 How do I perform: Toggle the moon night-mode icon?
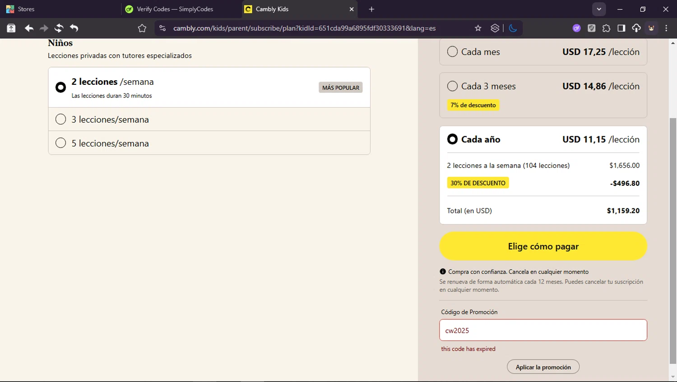coord(513,28)
